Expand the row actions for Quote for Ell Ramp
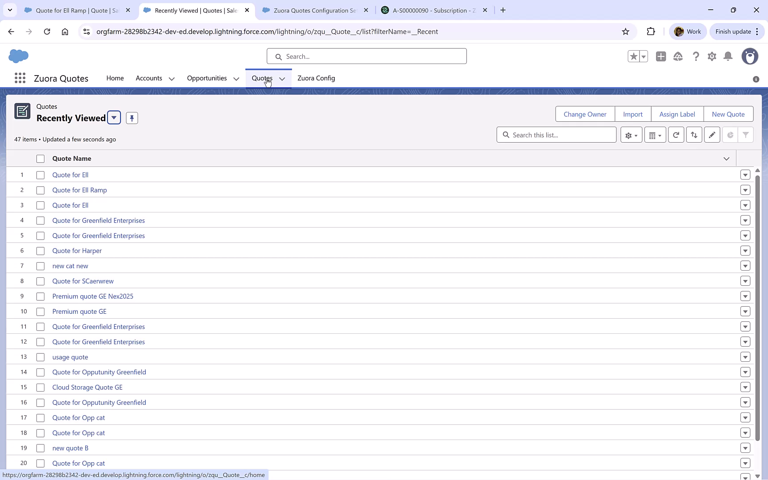Screen dimensions: 768x480 point(745,190)
